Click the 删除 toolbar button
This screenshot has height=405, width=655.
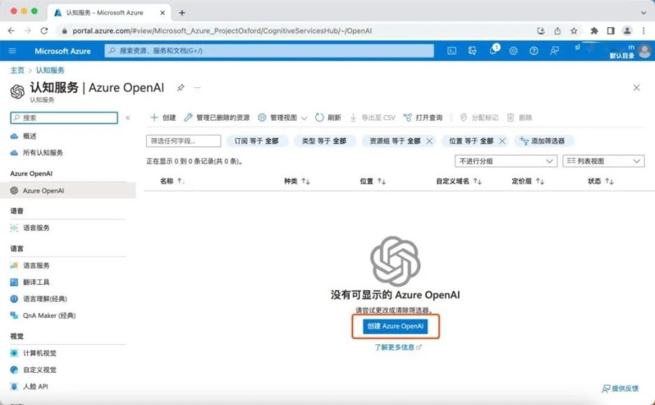coord(519,117)
